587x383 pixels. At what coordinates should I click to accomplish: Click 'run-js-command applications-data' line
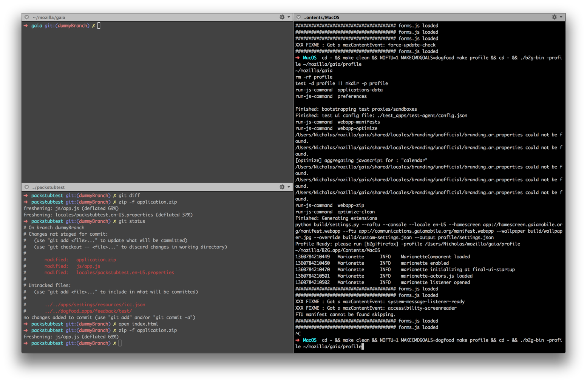click(x=339, y=90)
